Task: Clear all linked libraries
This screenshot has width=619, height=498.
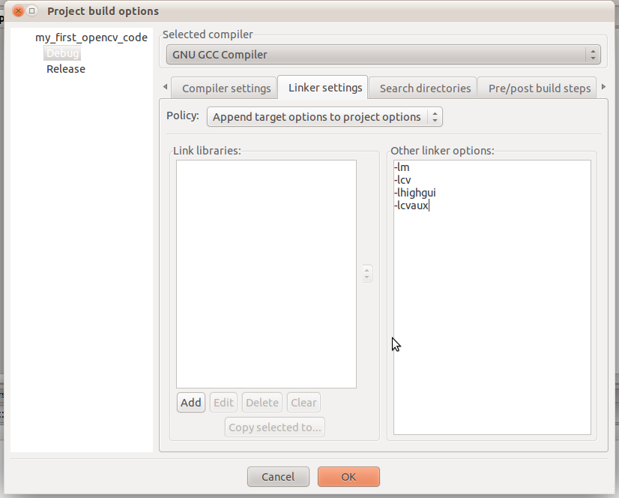Action: pos(303,402)
